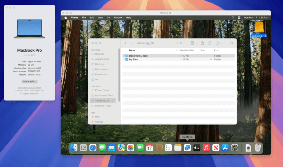Select the Red tag in the sidebar

(97, 116)
